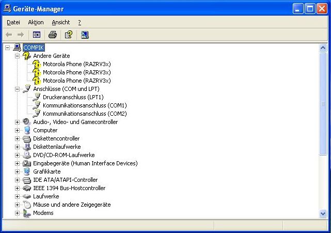
Task: Click the vertical scrollbar thumb
Action: tap(323, 104)
